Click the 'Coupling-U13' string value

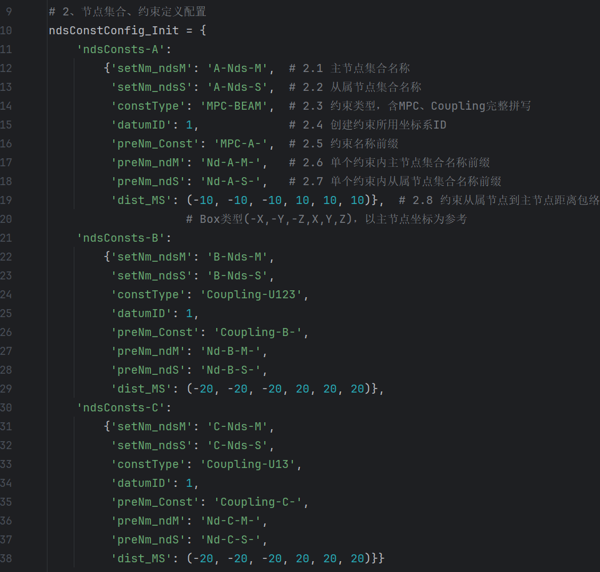pyautogui.click(x=248, y=464)
